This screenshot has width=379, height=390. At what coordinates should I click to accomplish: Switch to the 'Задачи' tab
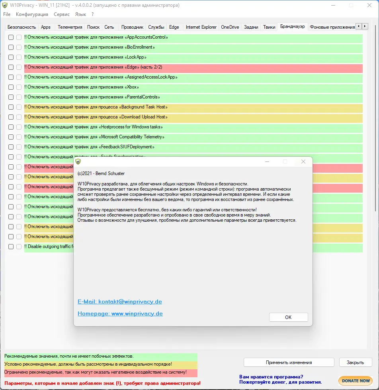(x=251, y=27)
